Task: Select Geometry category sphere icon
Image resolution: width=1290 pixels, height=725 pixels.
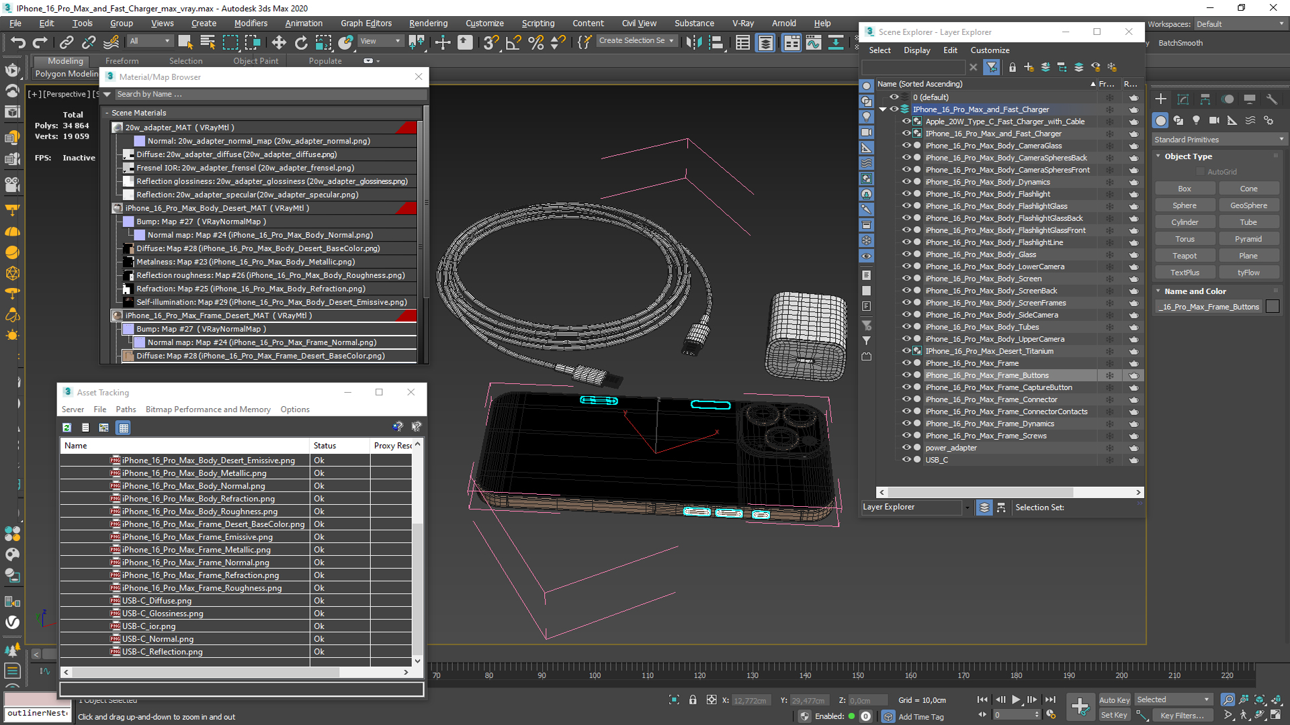Action: 1160,120
